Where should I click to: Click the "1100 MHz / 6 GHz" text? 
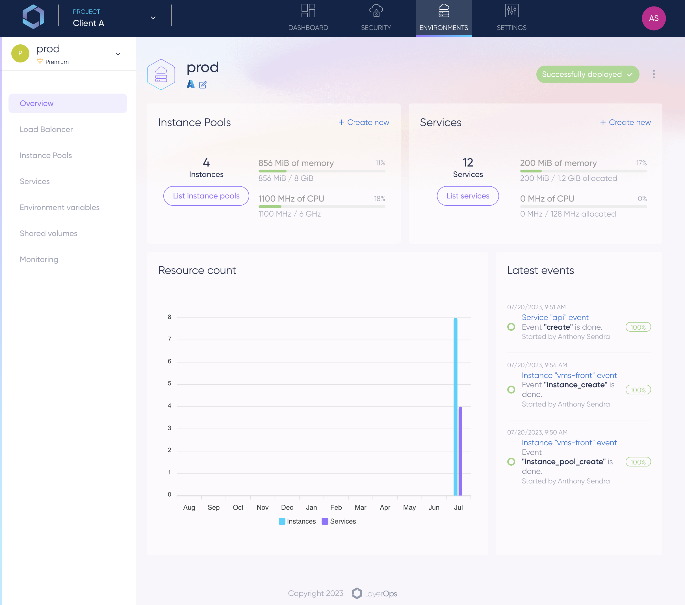tap(290, 214)
